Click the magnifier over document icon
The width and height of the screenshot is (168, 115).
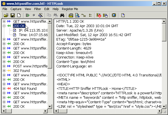(77, 15)
